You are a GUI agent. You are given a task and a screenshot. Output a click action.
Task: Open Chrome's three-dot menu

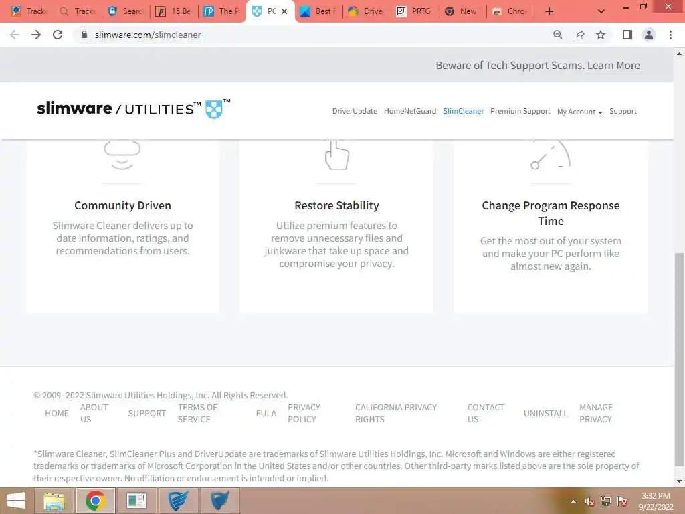[670, 35]
